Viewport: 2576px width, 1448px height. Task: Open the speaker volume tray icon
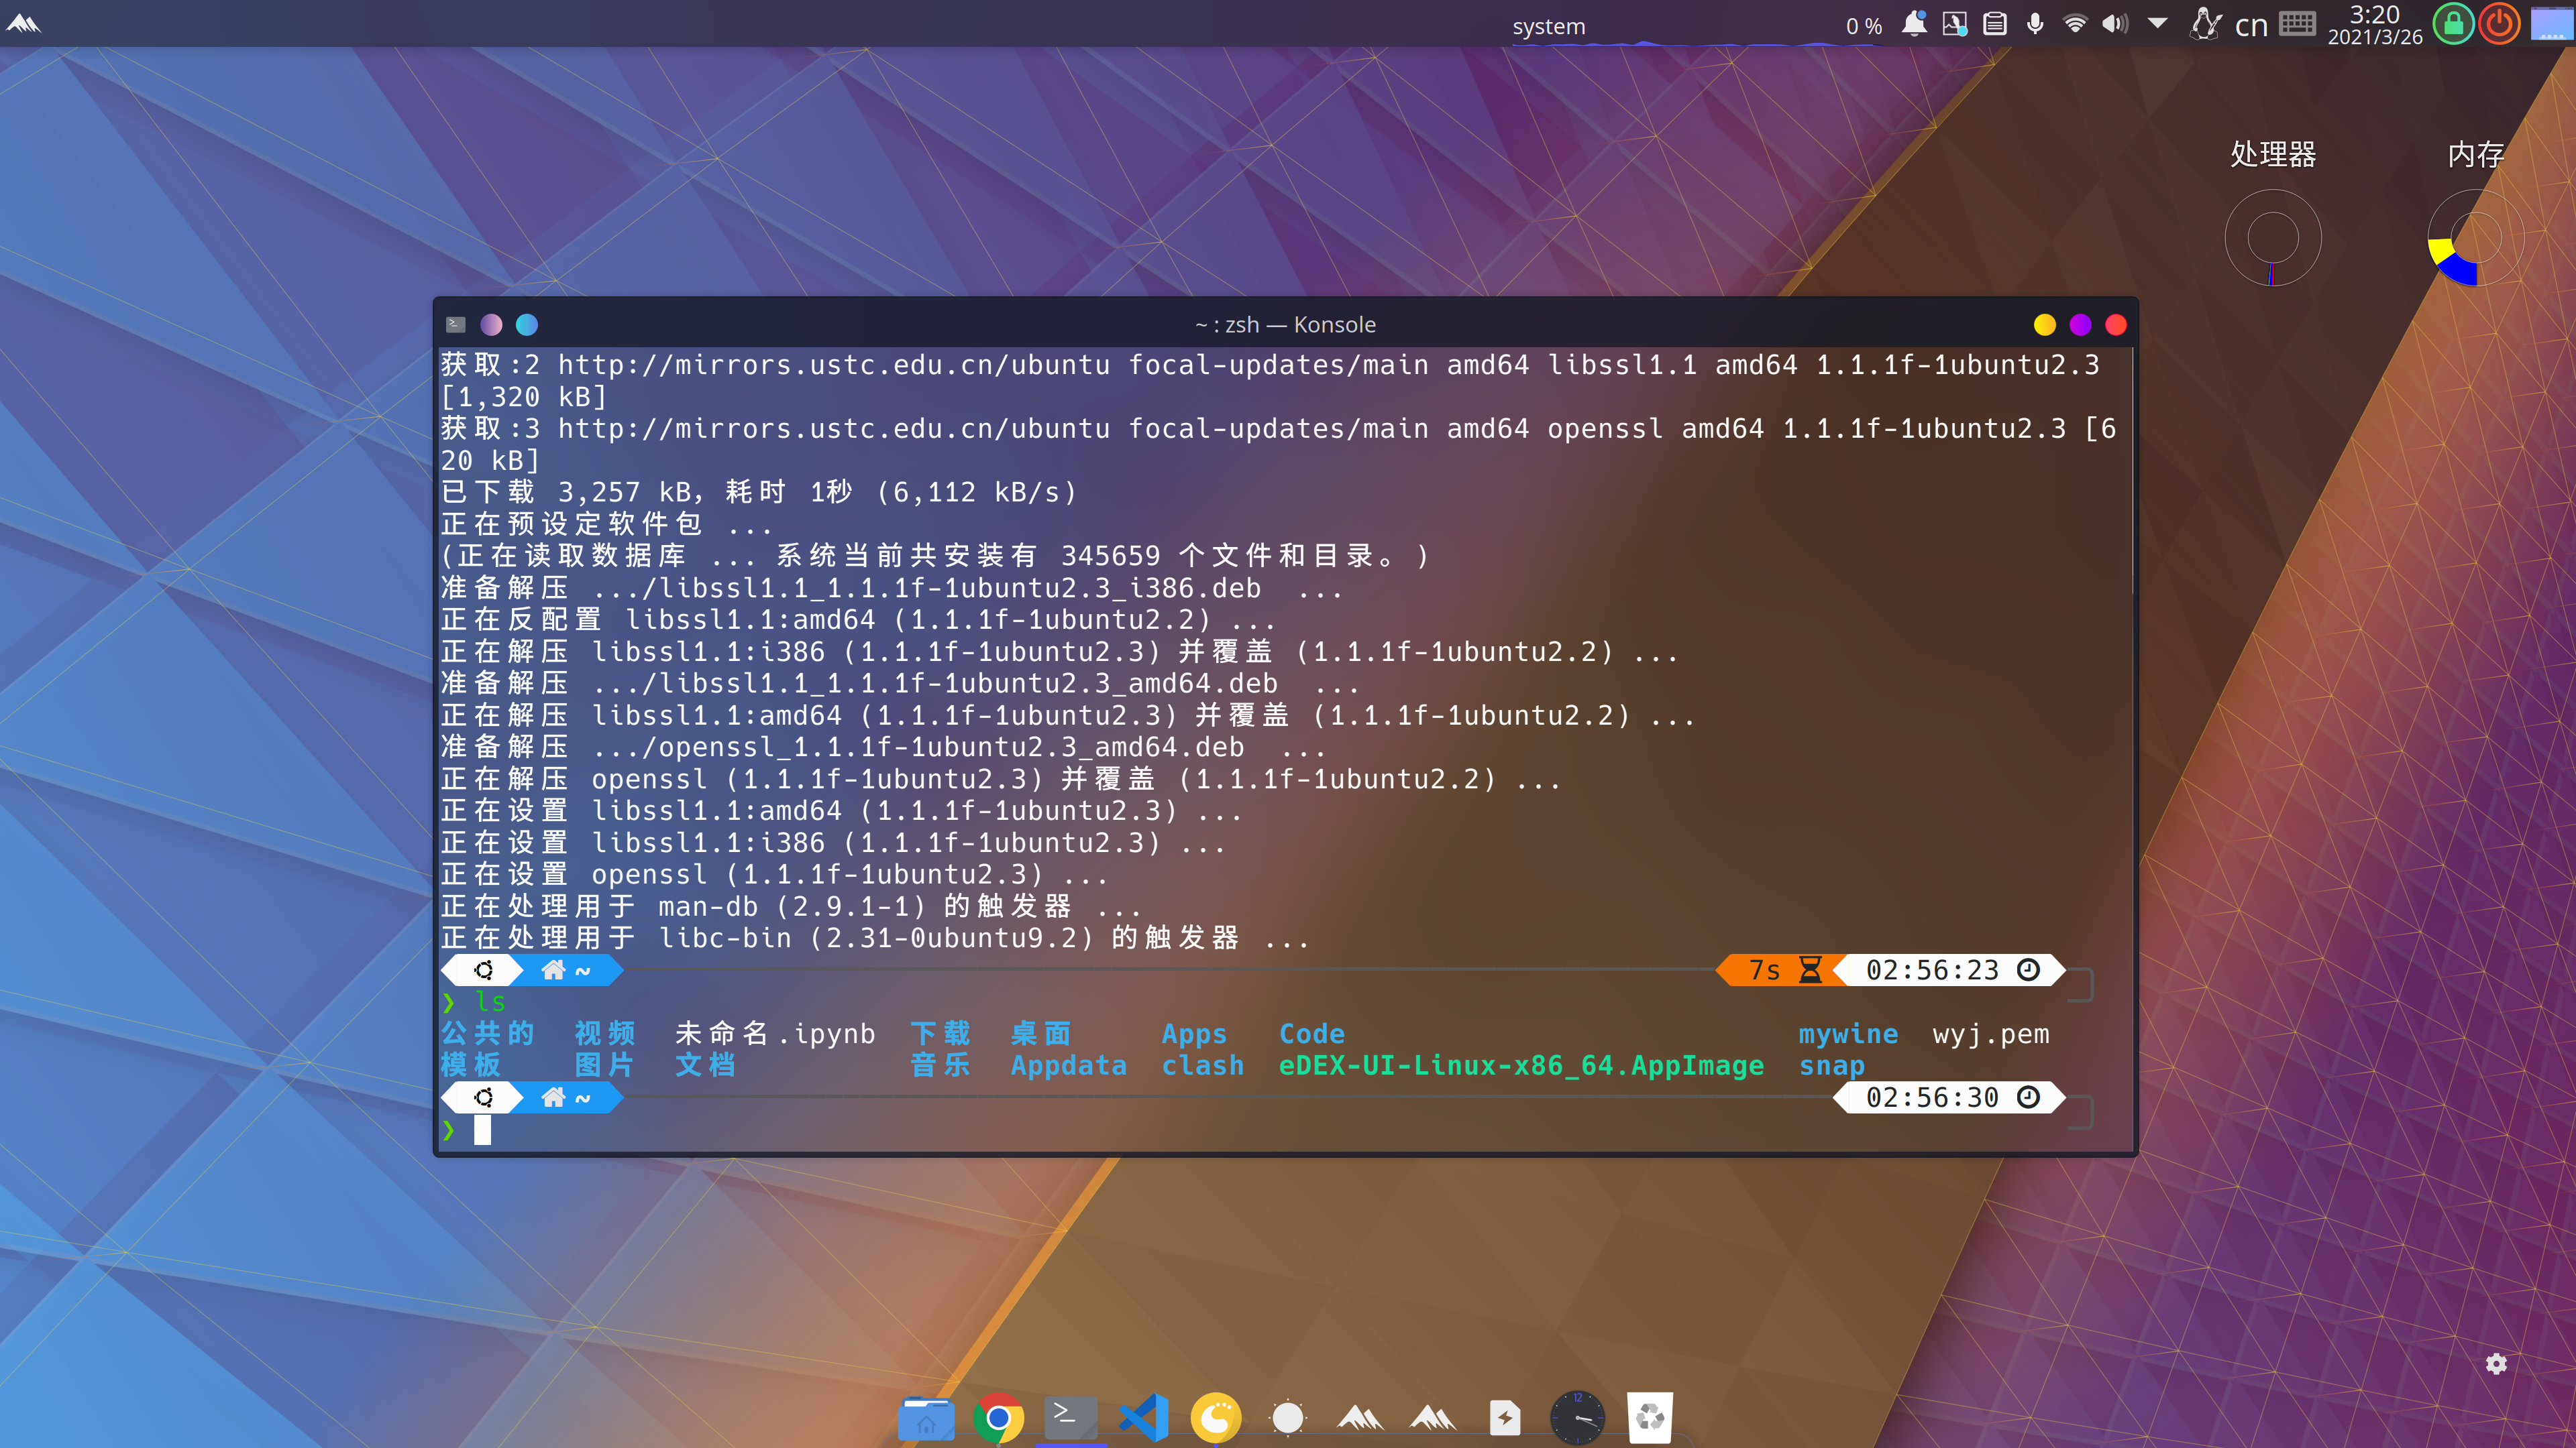[x=2115, y=24]
